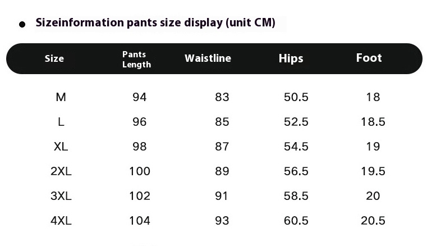The height and width of the screenshot is (246, 427).
Task: Click the Pants Length column header
Action: tap(136, 60)
